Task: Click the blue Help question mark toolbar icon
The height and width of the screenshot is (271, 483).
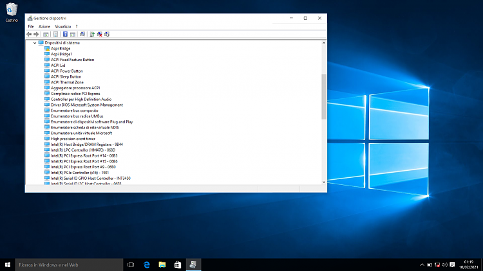Action: [x=65, y=34]
